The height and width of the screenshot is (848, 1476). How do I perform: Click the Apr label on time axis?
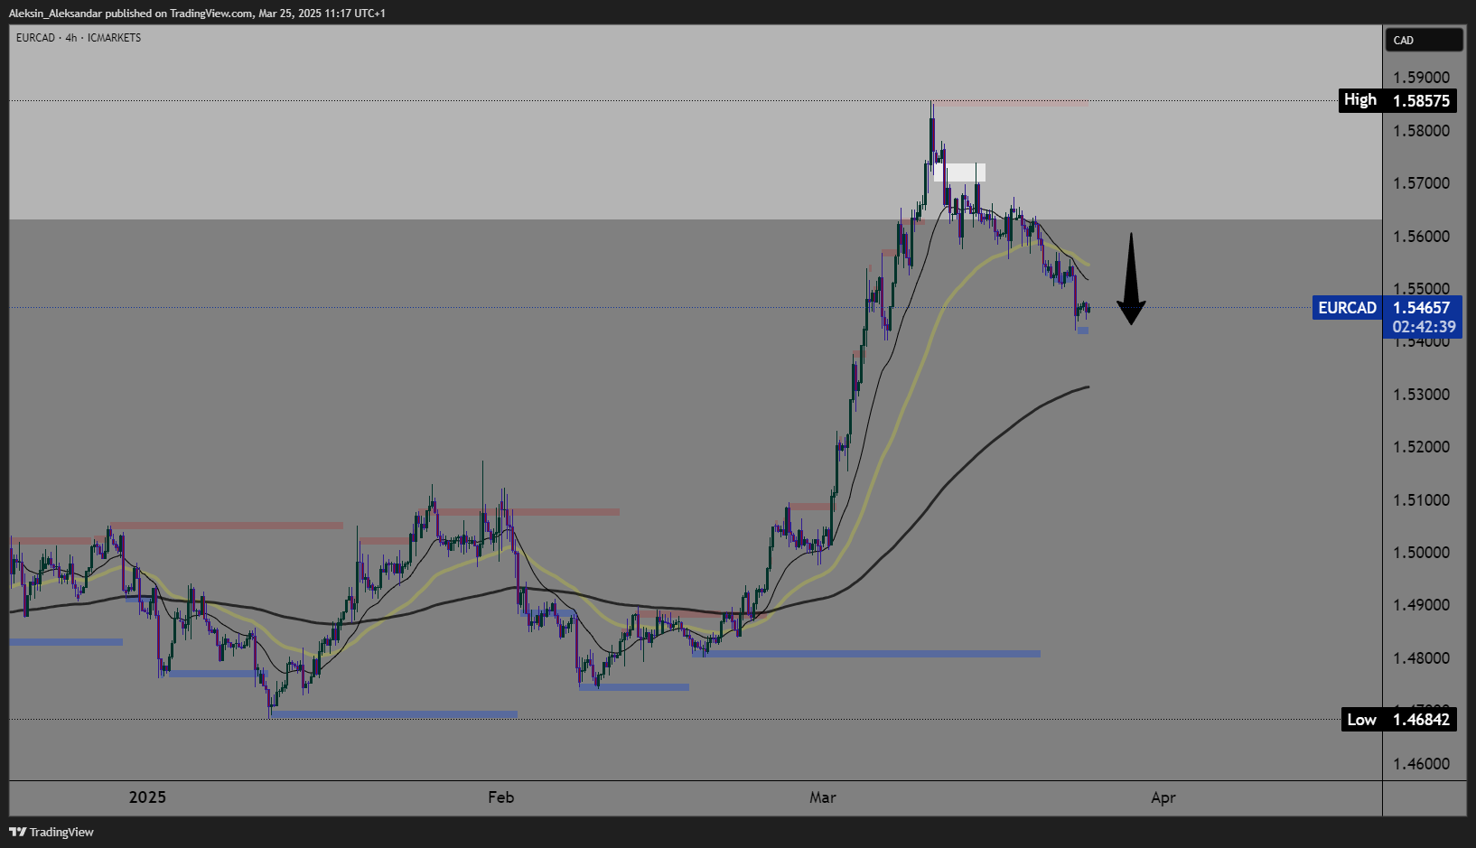1163,797
